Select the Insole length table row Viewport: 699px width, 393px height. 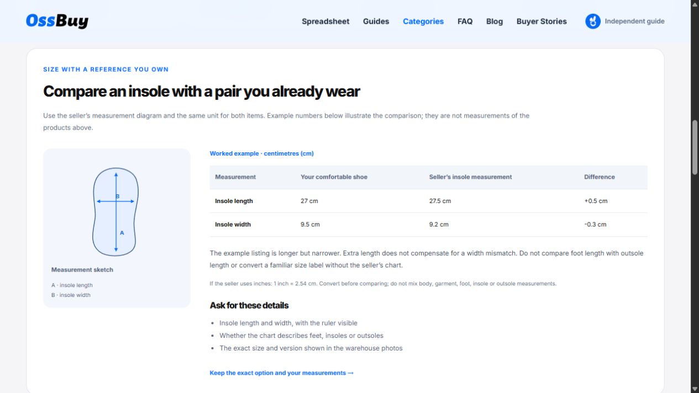pyautogui.click(x=428, y=201)
